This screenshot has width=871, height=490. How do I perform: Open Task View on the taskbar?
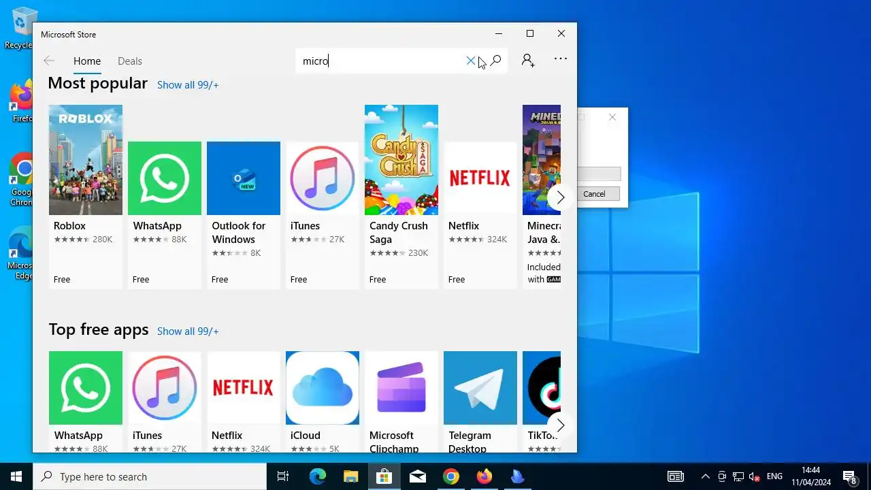click(x=283, y=476)
